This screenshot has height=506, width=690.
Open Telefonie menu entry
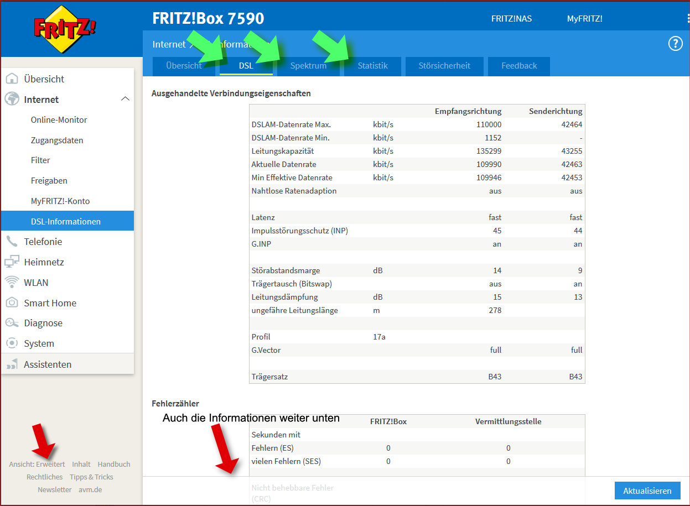43,242
